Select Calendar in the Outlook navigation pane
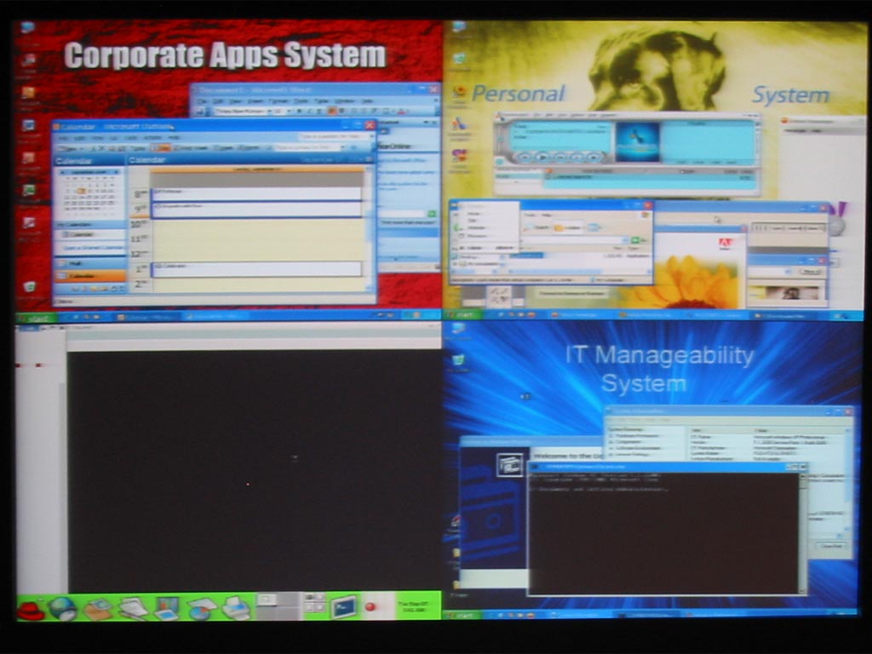 pyautogui.click(x=89, y=276)
